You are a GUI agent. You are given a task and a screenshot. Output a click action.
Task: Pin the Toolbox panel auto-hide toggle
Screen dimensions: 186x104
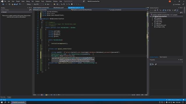point(29,8)
